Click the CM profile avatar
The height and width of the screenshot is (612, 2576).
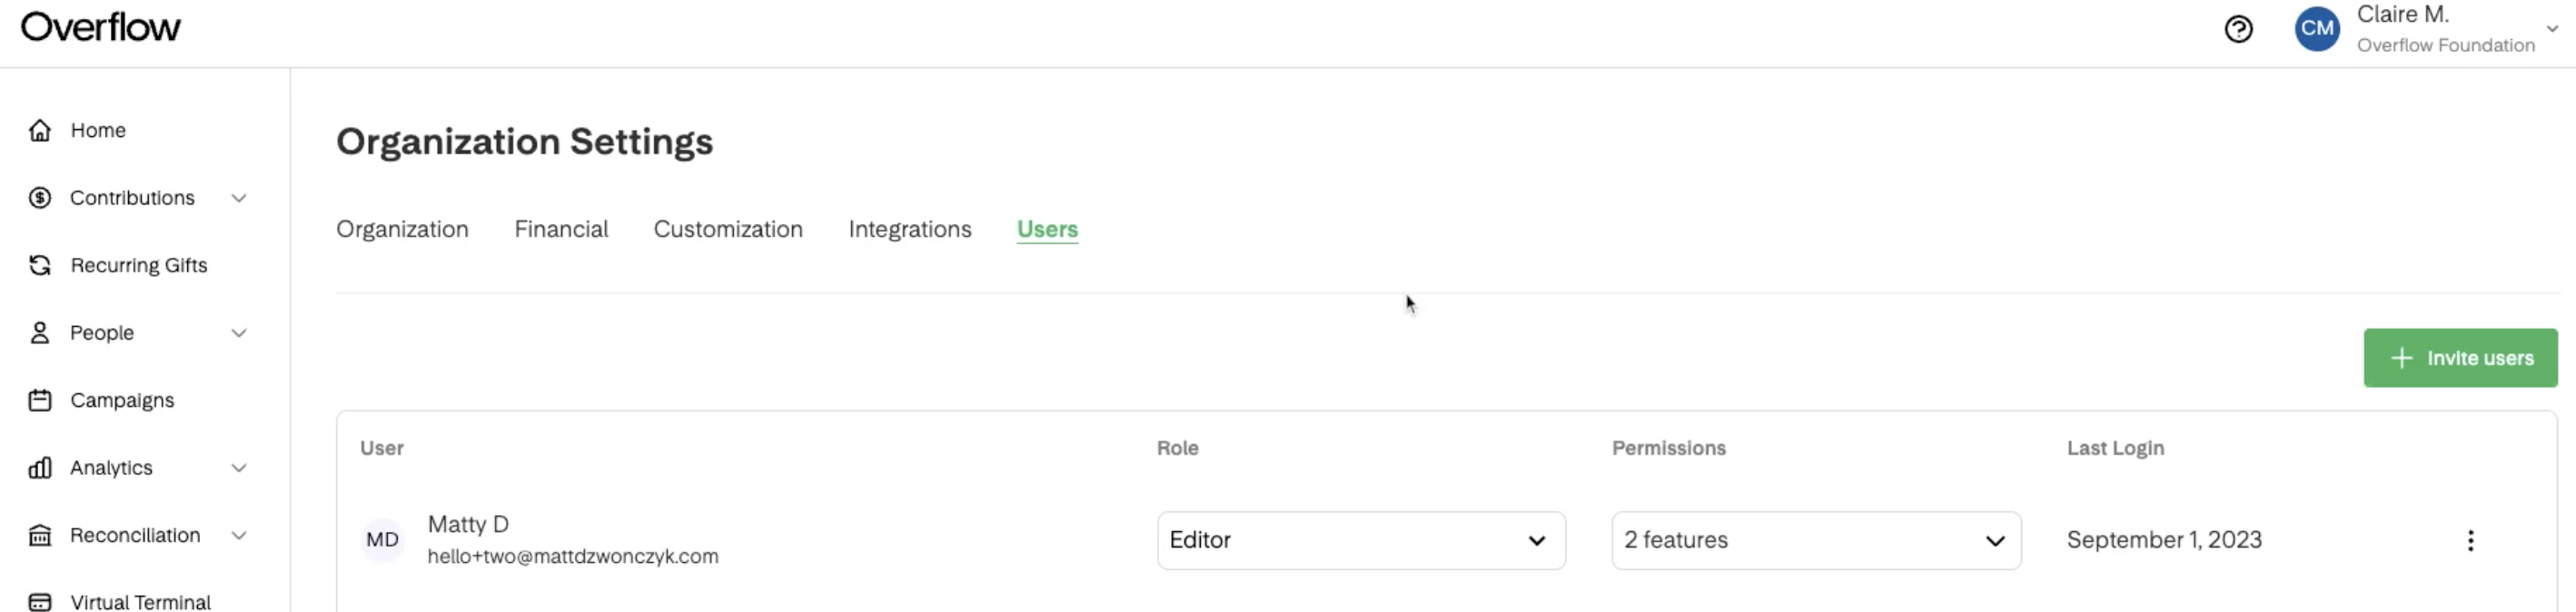tap(2316, 29)
